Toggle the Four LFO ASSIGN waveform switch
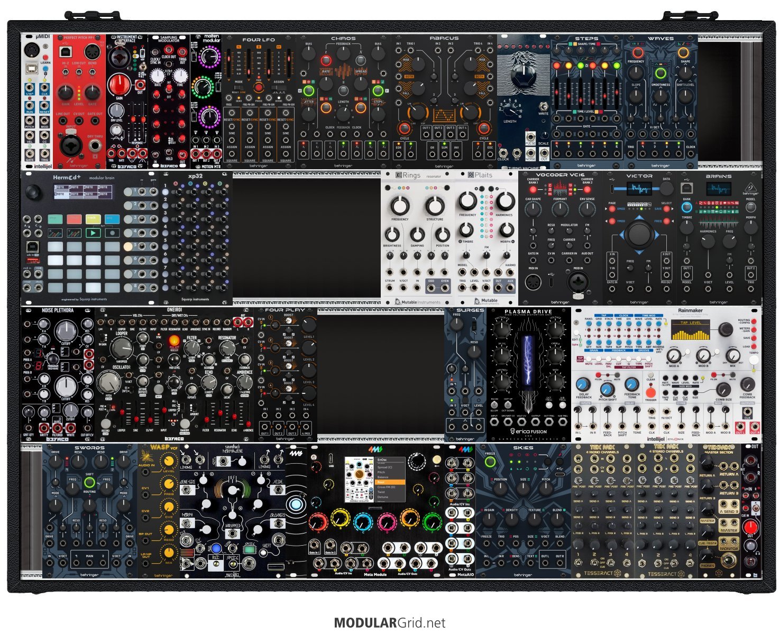The width and height of the screenshot is (780, 634). pyautogui.click(x=279, y=88)
